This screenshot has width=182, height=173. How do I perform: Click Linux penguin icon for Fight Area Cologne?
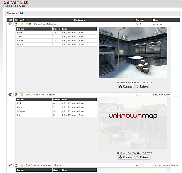[16, 24]
